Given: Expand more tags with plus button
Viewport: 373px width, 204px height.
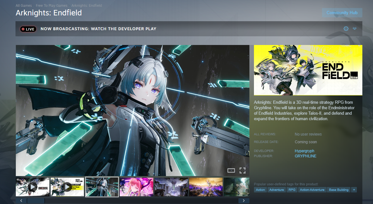Looking at the screenshot, I should point(354,190).
